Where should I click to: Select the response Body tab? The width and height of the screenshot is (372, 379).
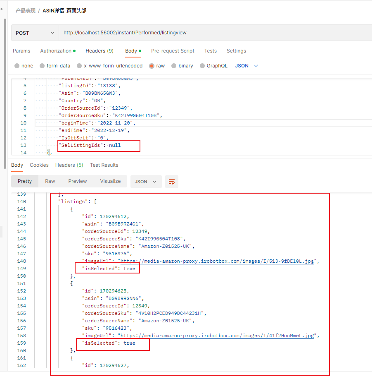tap(17, 165)
